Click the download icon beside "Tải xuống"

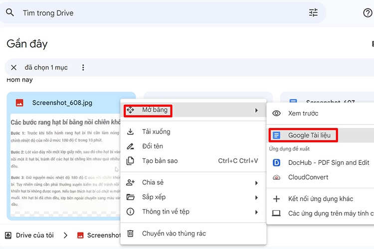point(130,131)
